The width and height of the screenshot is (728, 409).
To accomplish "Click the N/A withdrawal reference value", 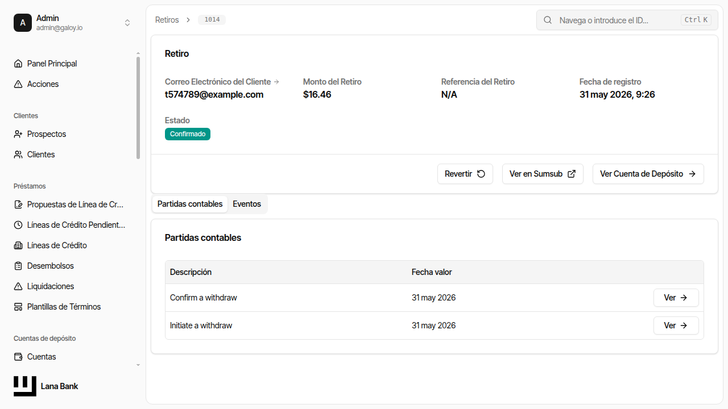I will [449, 94].
